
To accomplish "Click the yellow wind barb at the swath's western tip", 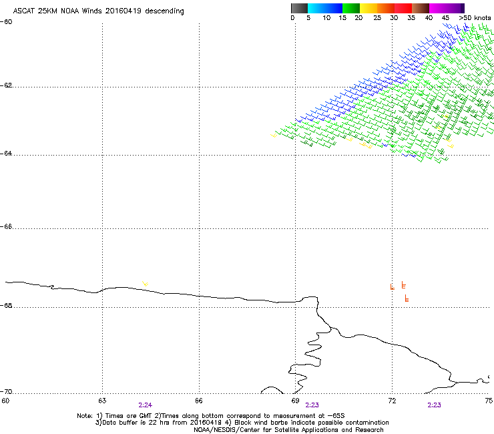I will [274, 136].
